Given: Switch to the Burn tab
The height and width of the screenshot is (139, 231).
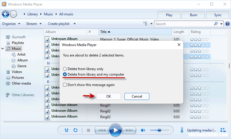Looking at the screenshot, I should (193, 15).
